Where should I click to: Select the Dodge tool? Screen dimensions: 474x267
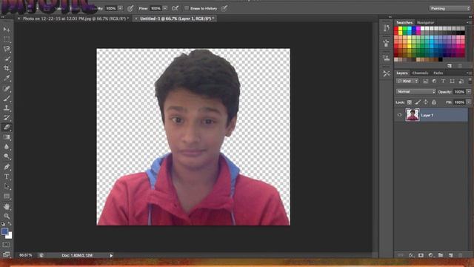point(7,156)
